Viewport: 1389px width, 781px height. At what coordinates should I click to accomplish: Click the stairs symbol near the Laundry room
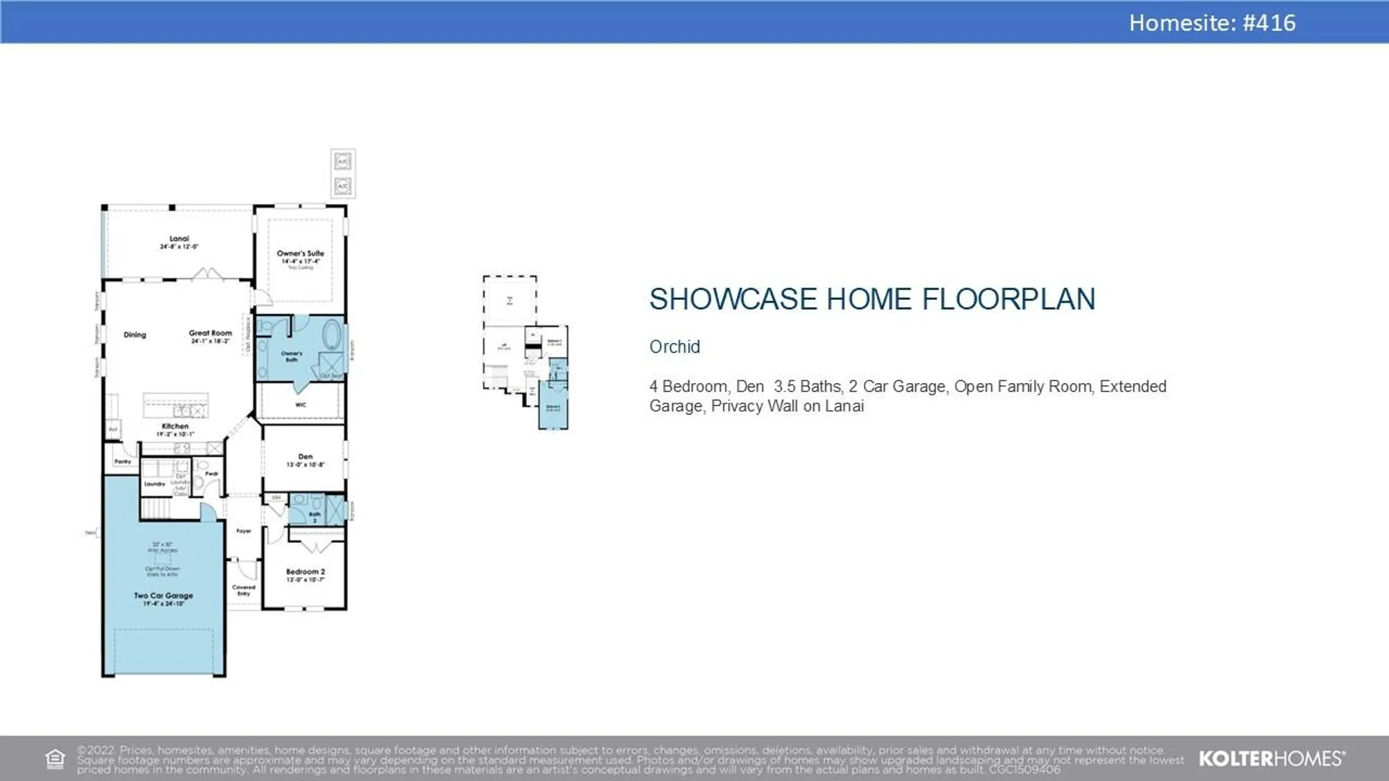pyautogui.click(x=156, y=508)
